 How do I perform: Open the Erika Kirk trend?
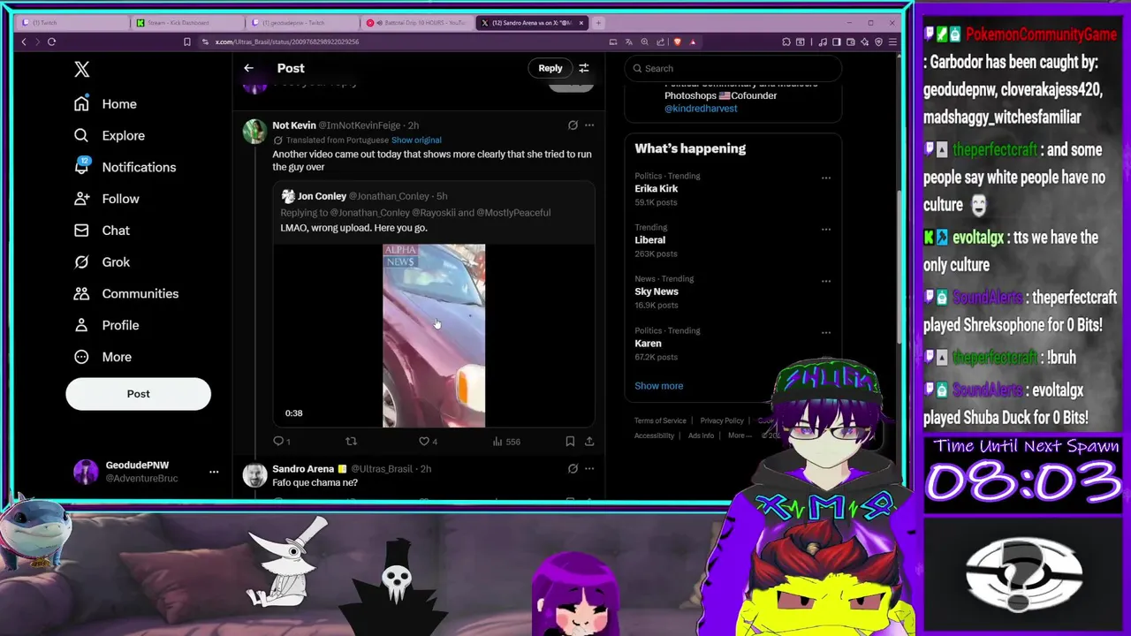657,189
